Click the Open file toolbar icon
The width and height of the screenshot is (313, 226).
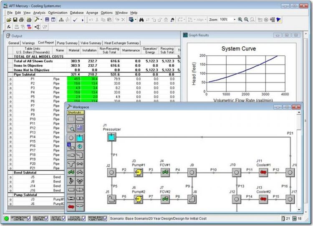coord(10,20)
